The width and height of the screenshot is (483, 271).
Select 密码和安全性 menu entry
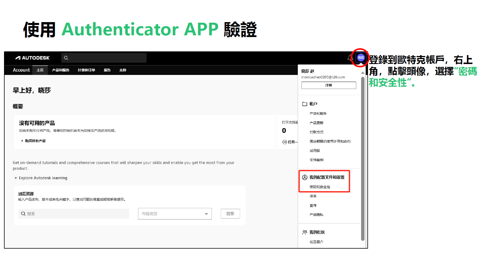click(320, 187)
